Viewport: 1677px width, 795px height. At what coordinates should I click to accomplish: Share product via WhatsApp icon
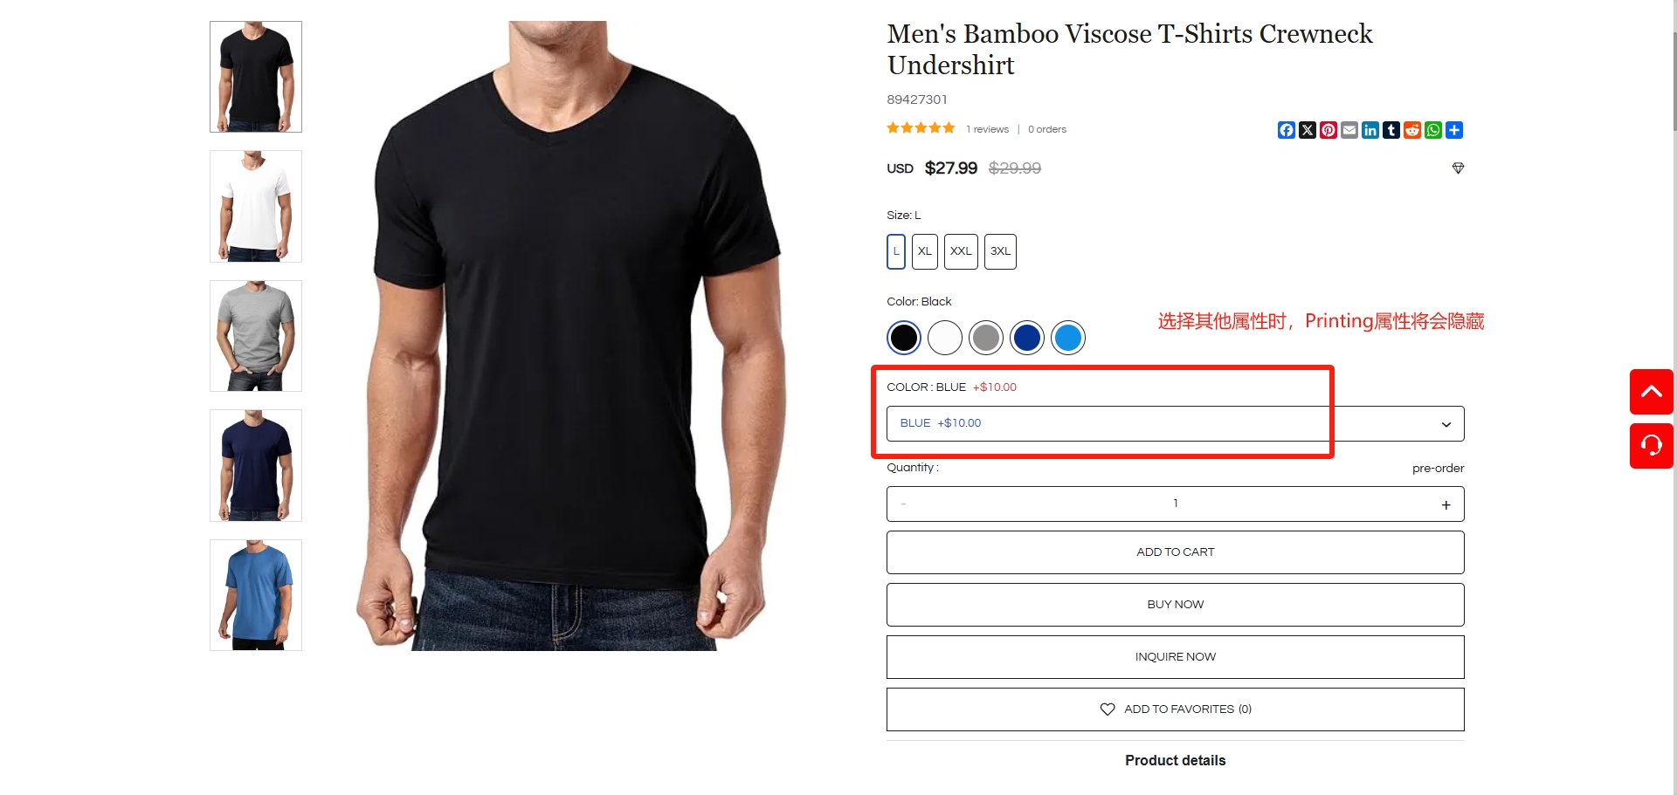pos(1432,130)
